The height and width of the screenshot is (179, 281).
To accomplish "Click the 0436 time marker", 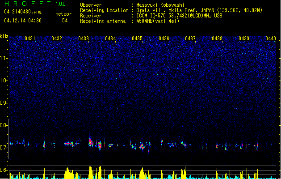I will coord(164,38).
